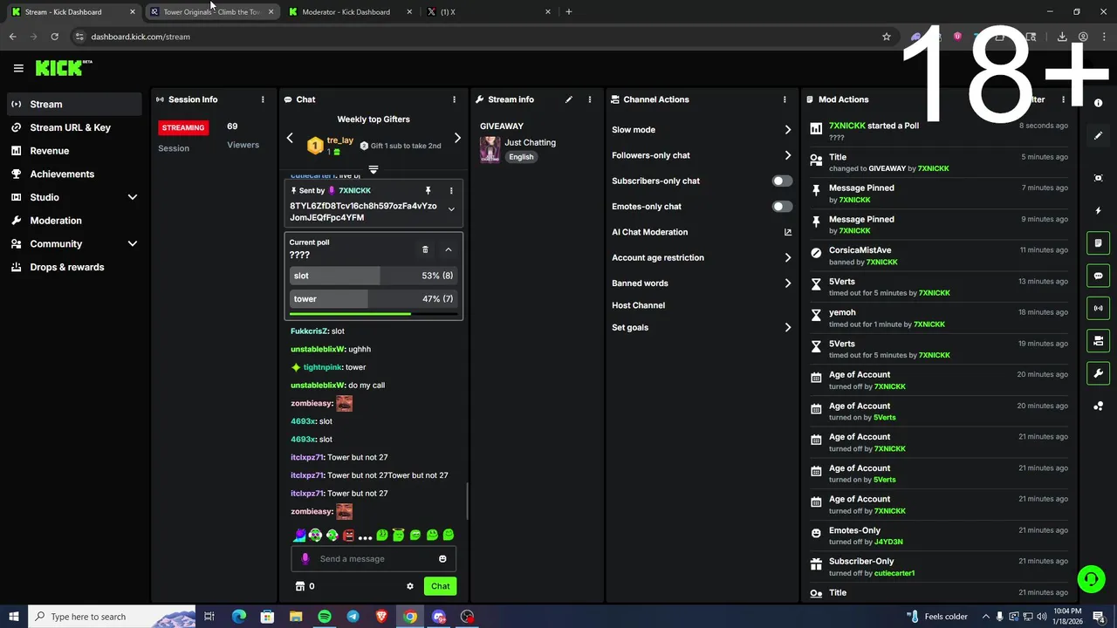1117x628 pixels.
Task: Click the info icon in right toolbar
Action: tap(1099, 103)
